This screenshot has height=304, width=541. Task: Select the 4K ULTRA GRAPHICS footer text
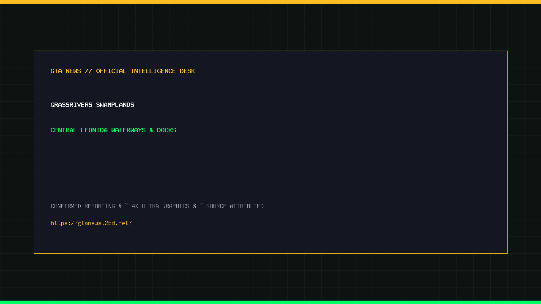(x=161, y=206)
